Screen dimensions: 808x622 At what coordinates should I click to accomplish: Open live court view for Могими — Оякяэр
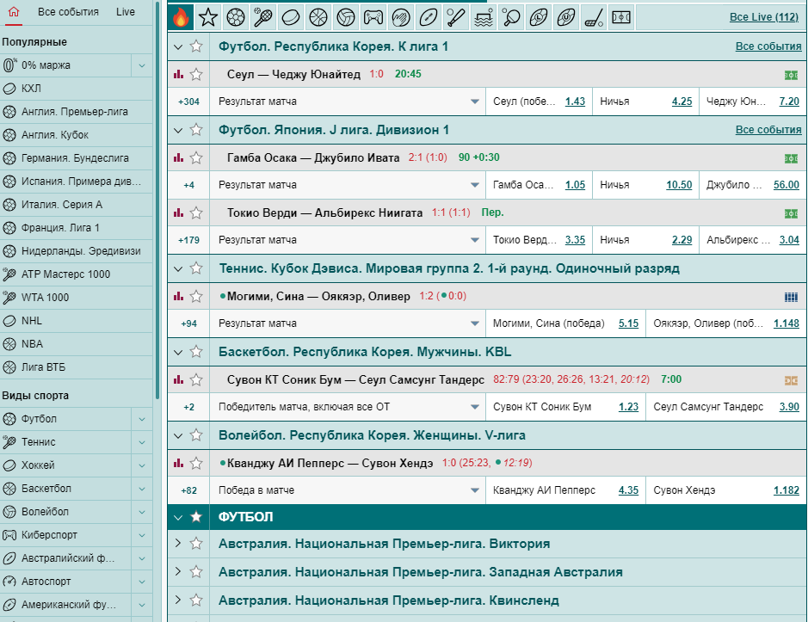pos(791,298)
